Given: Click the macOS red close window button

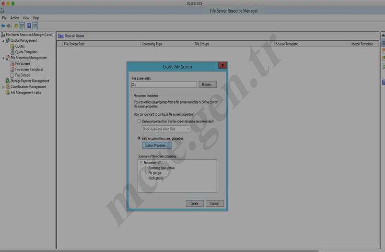Looking at the screenshot, I should pos(3,3).
